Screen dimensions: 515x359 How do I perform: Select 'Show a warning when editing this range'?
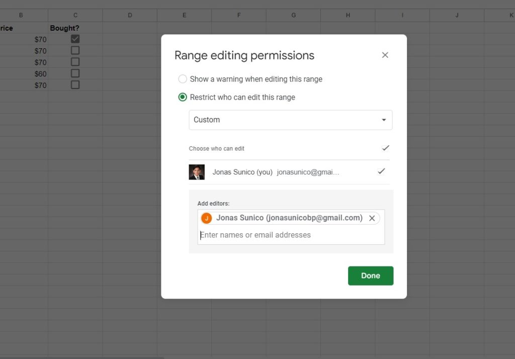point(183,79)
